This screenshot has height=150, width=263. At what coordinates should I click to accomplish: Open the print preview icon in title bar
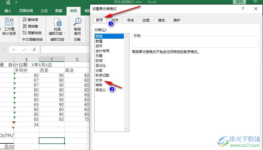point(8,2)
